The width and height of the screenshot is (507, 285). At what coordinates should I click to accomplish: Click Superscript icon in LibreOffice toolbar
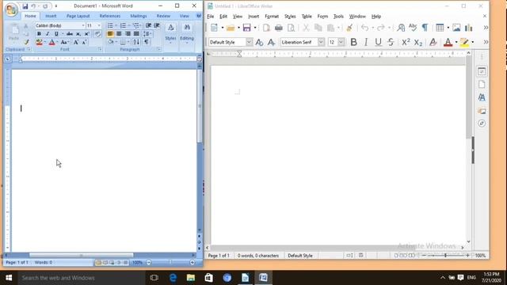406,42
